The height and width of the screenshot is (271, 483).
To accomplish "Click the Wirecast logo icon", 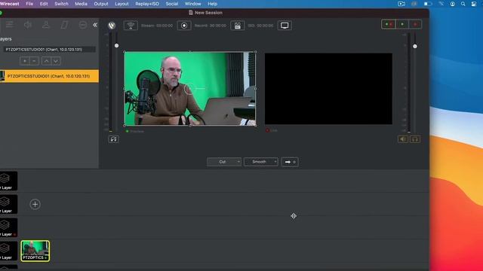I will tap(112, 26).
